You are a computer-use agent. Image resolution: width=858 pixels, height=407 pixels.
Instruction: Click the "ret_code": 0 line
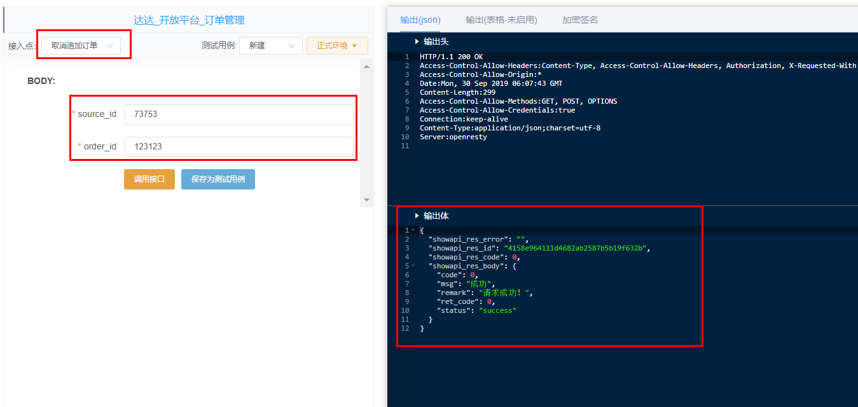click(466, 301)
